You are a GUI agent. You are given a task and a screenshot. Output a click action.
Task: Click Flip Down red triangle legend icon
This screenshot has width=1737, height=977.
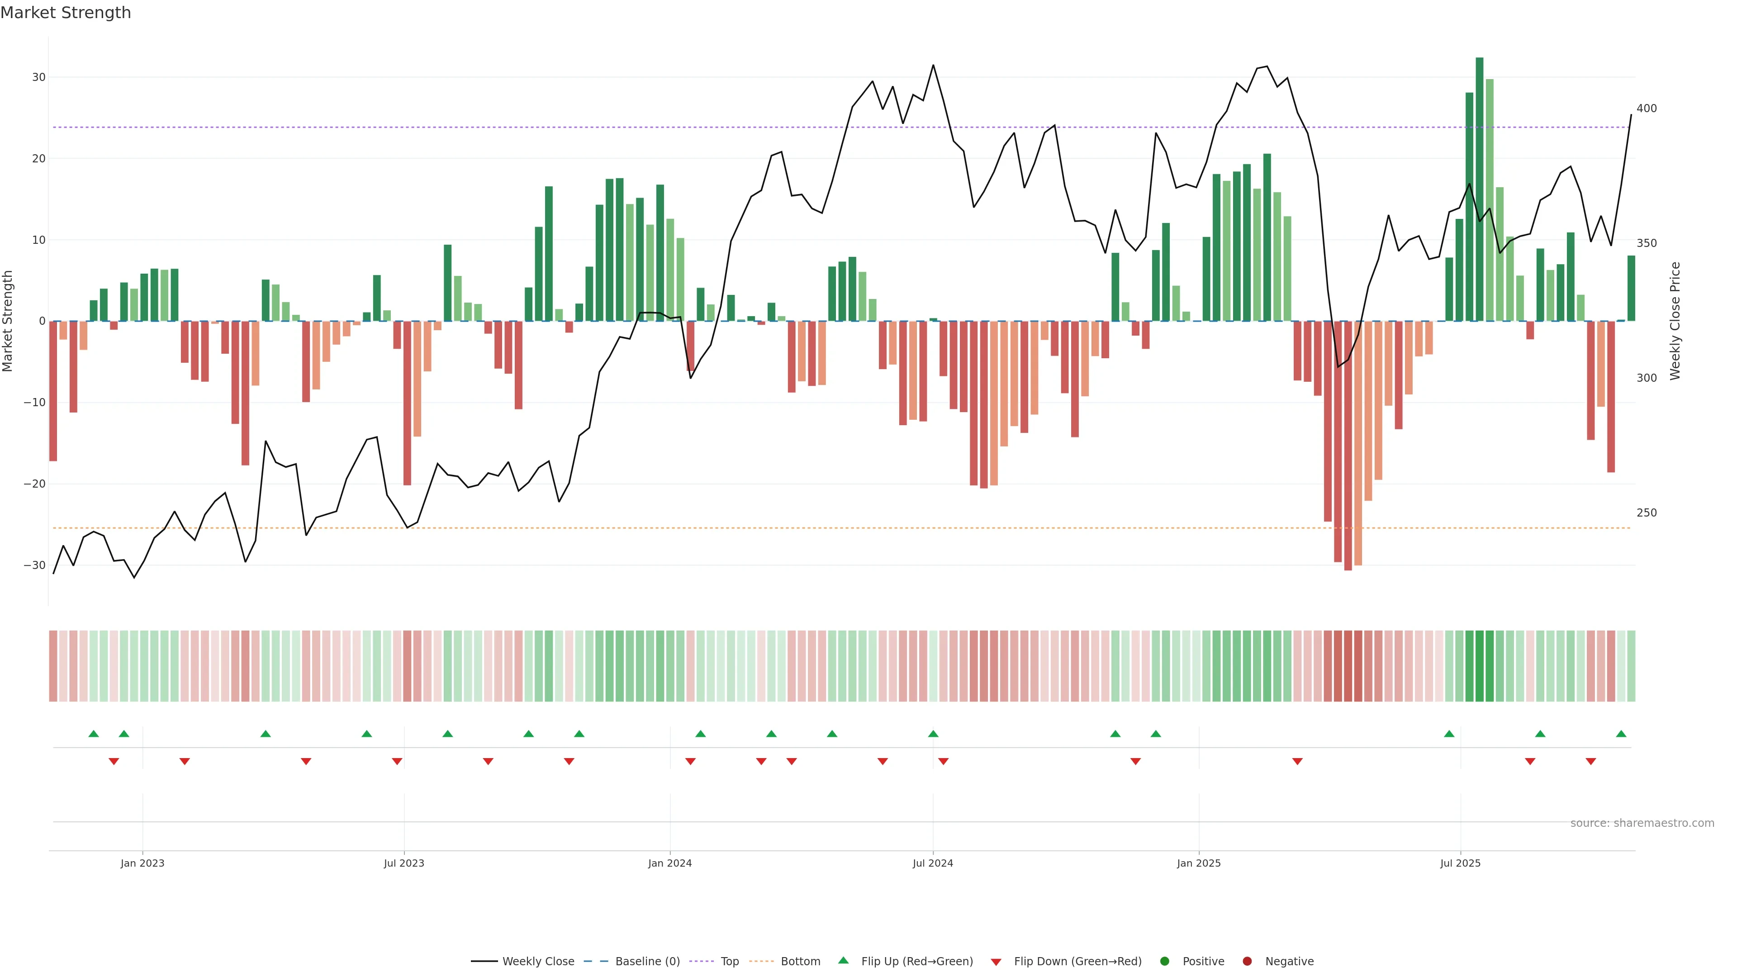pos(995,962)
